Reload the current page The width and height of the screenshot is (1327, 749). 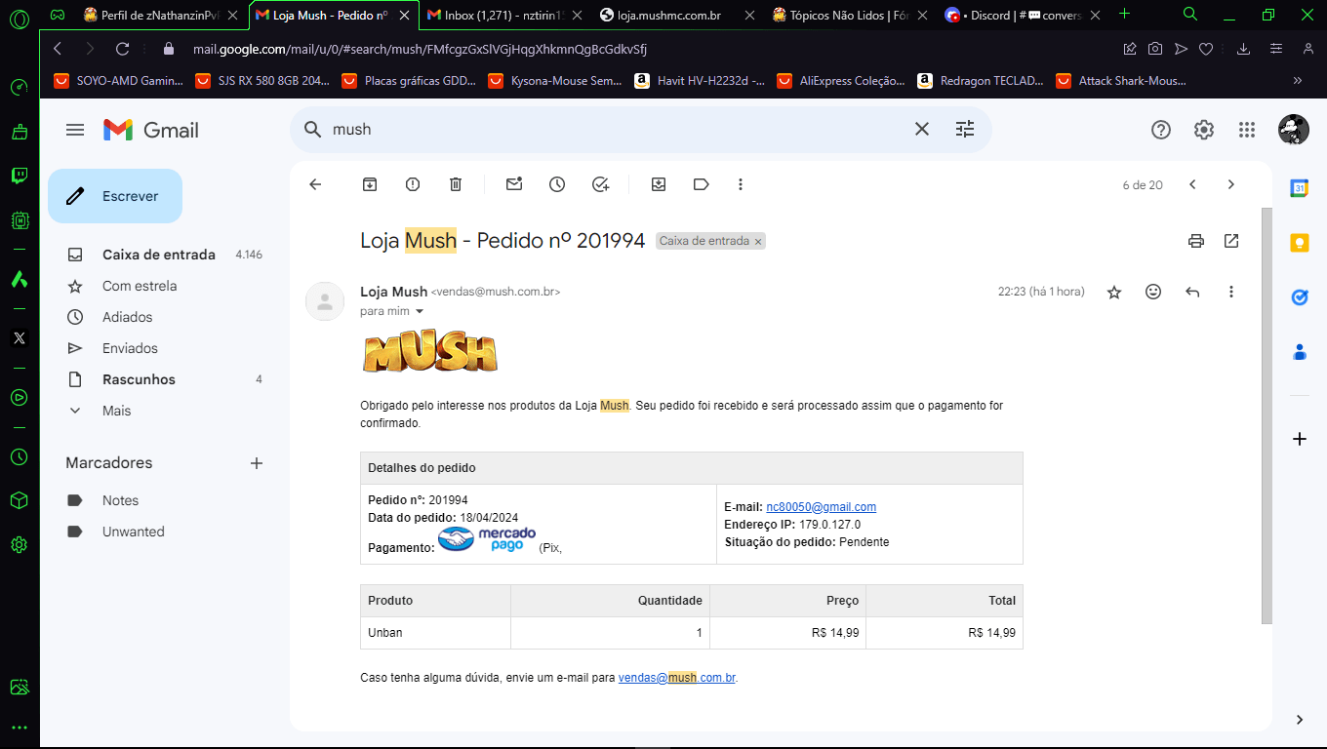[x=122, y=49]
